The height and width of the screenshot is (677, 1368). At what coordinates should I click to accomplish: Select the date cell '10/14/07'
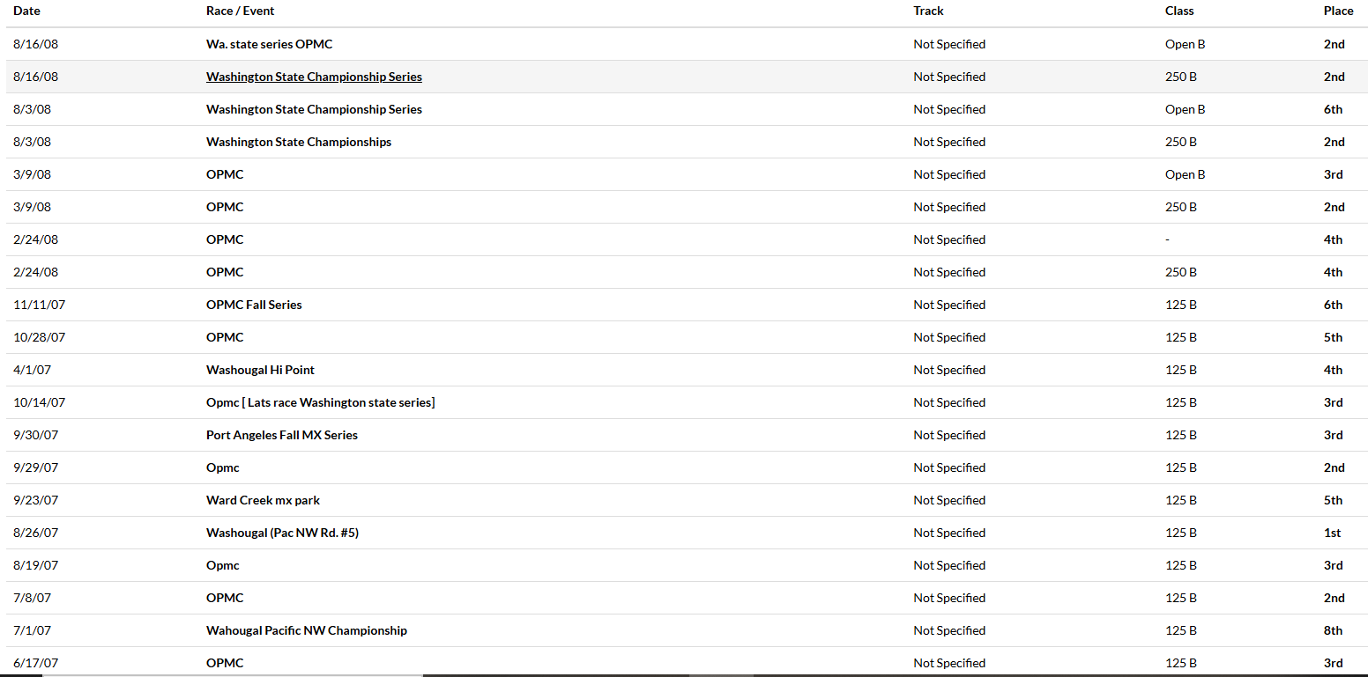point(40,402)
